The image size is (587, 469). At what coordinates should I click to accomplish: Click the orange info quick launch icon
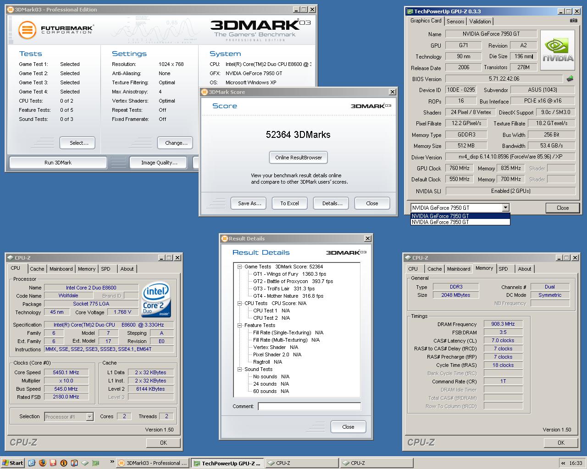coord(64,463)
